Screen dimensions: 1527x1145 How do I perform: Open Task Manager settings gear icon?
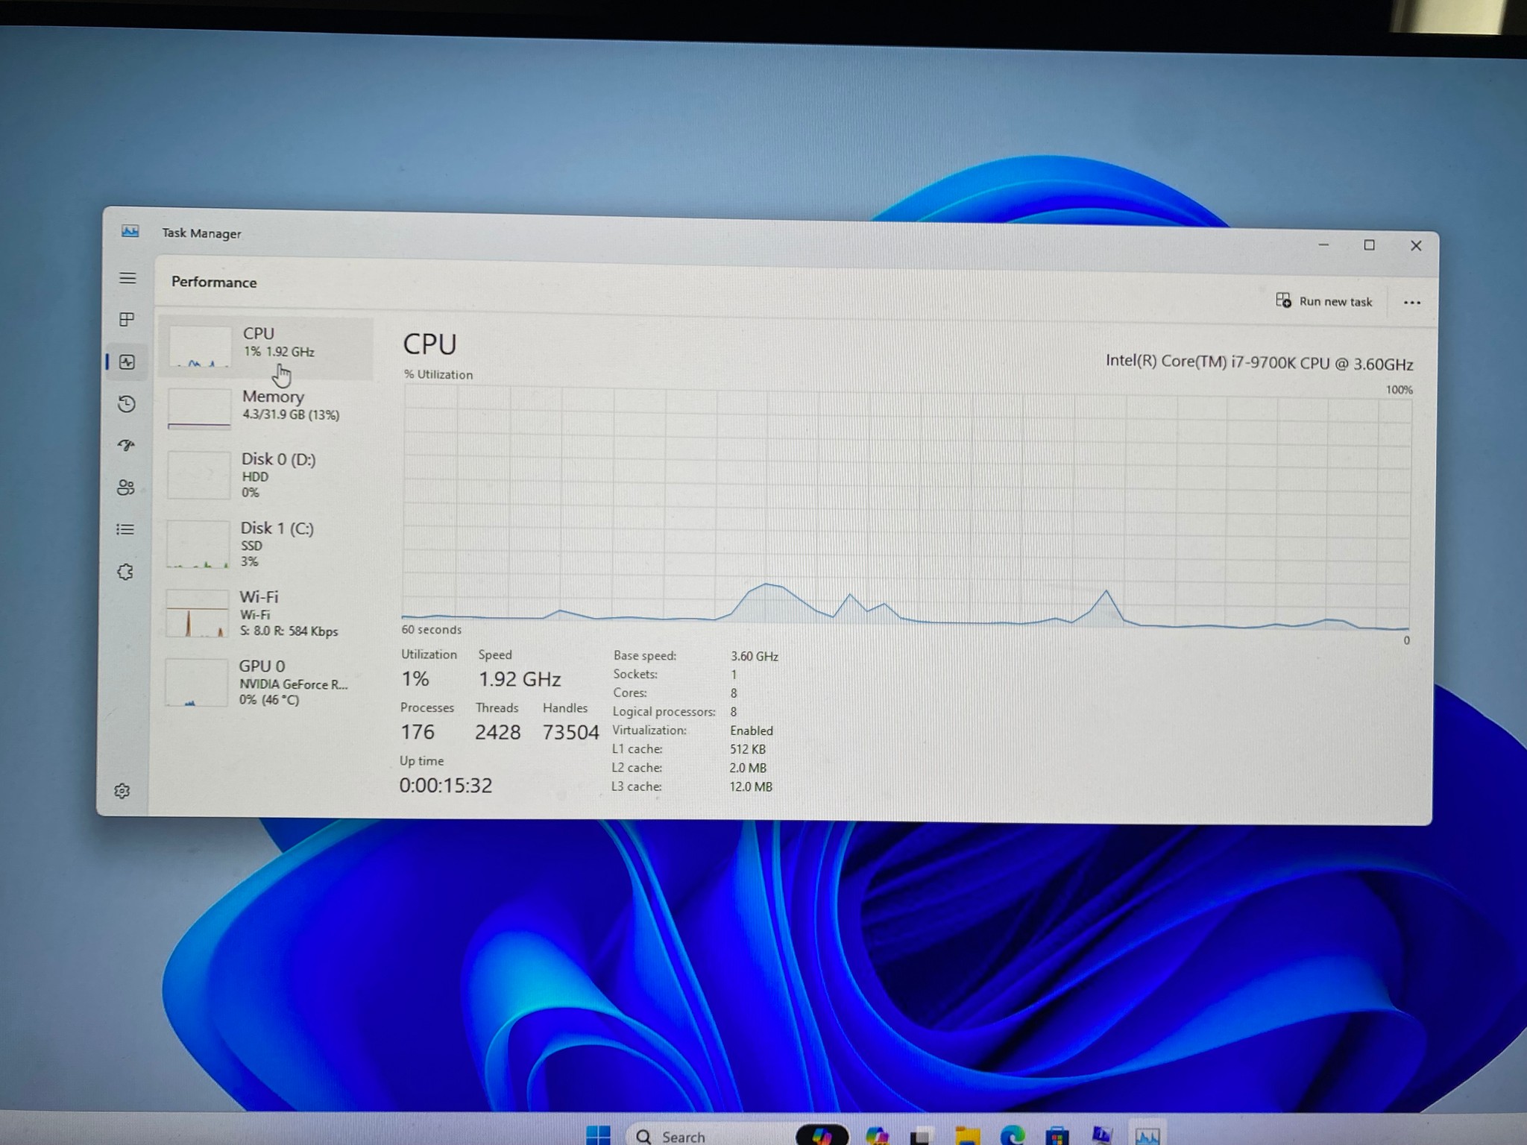click(x=122, y=791)
